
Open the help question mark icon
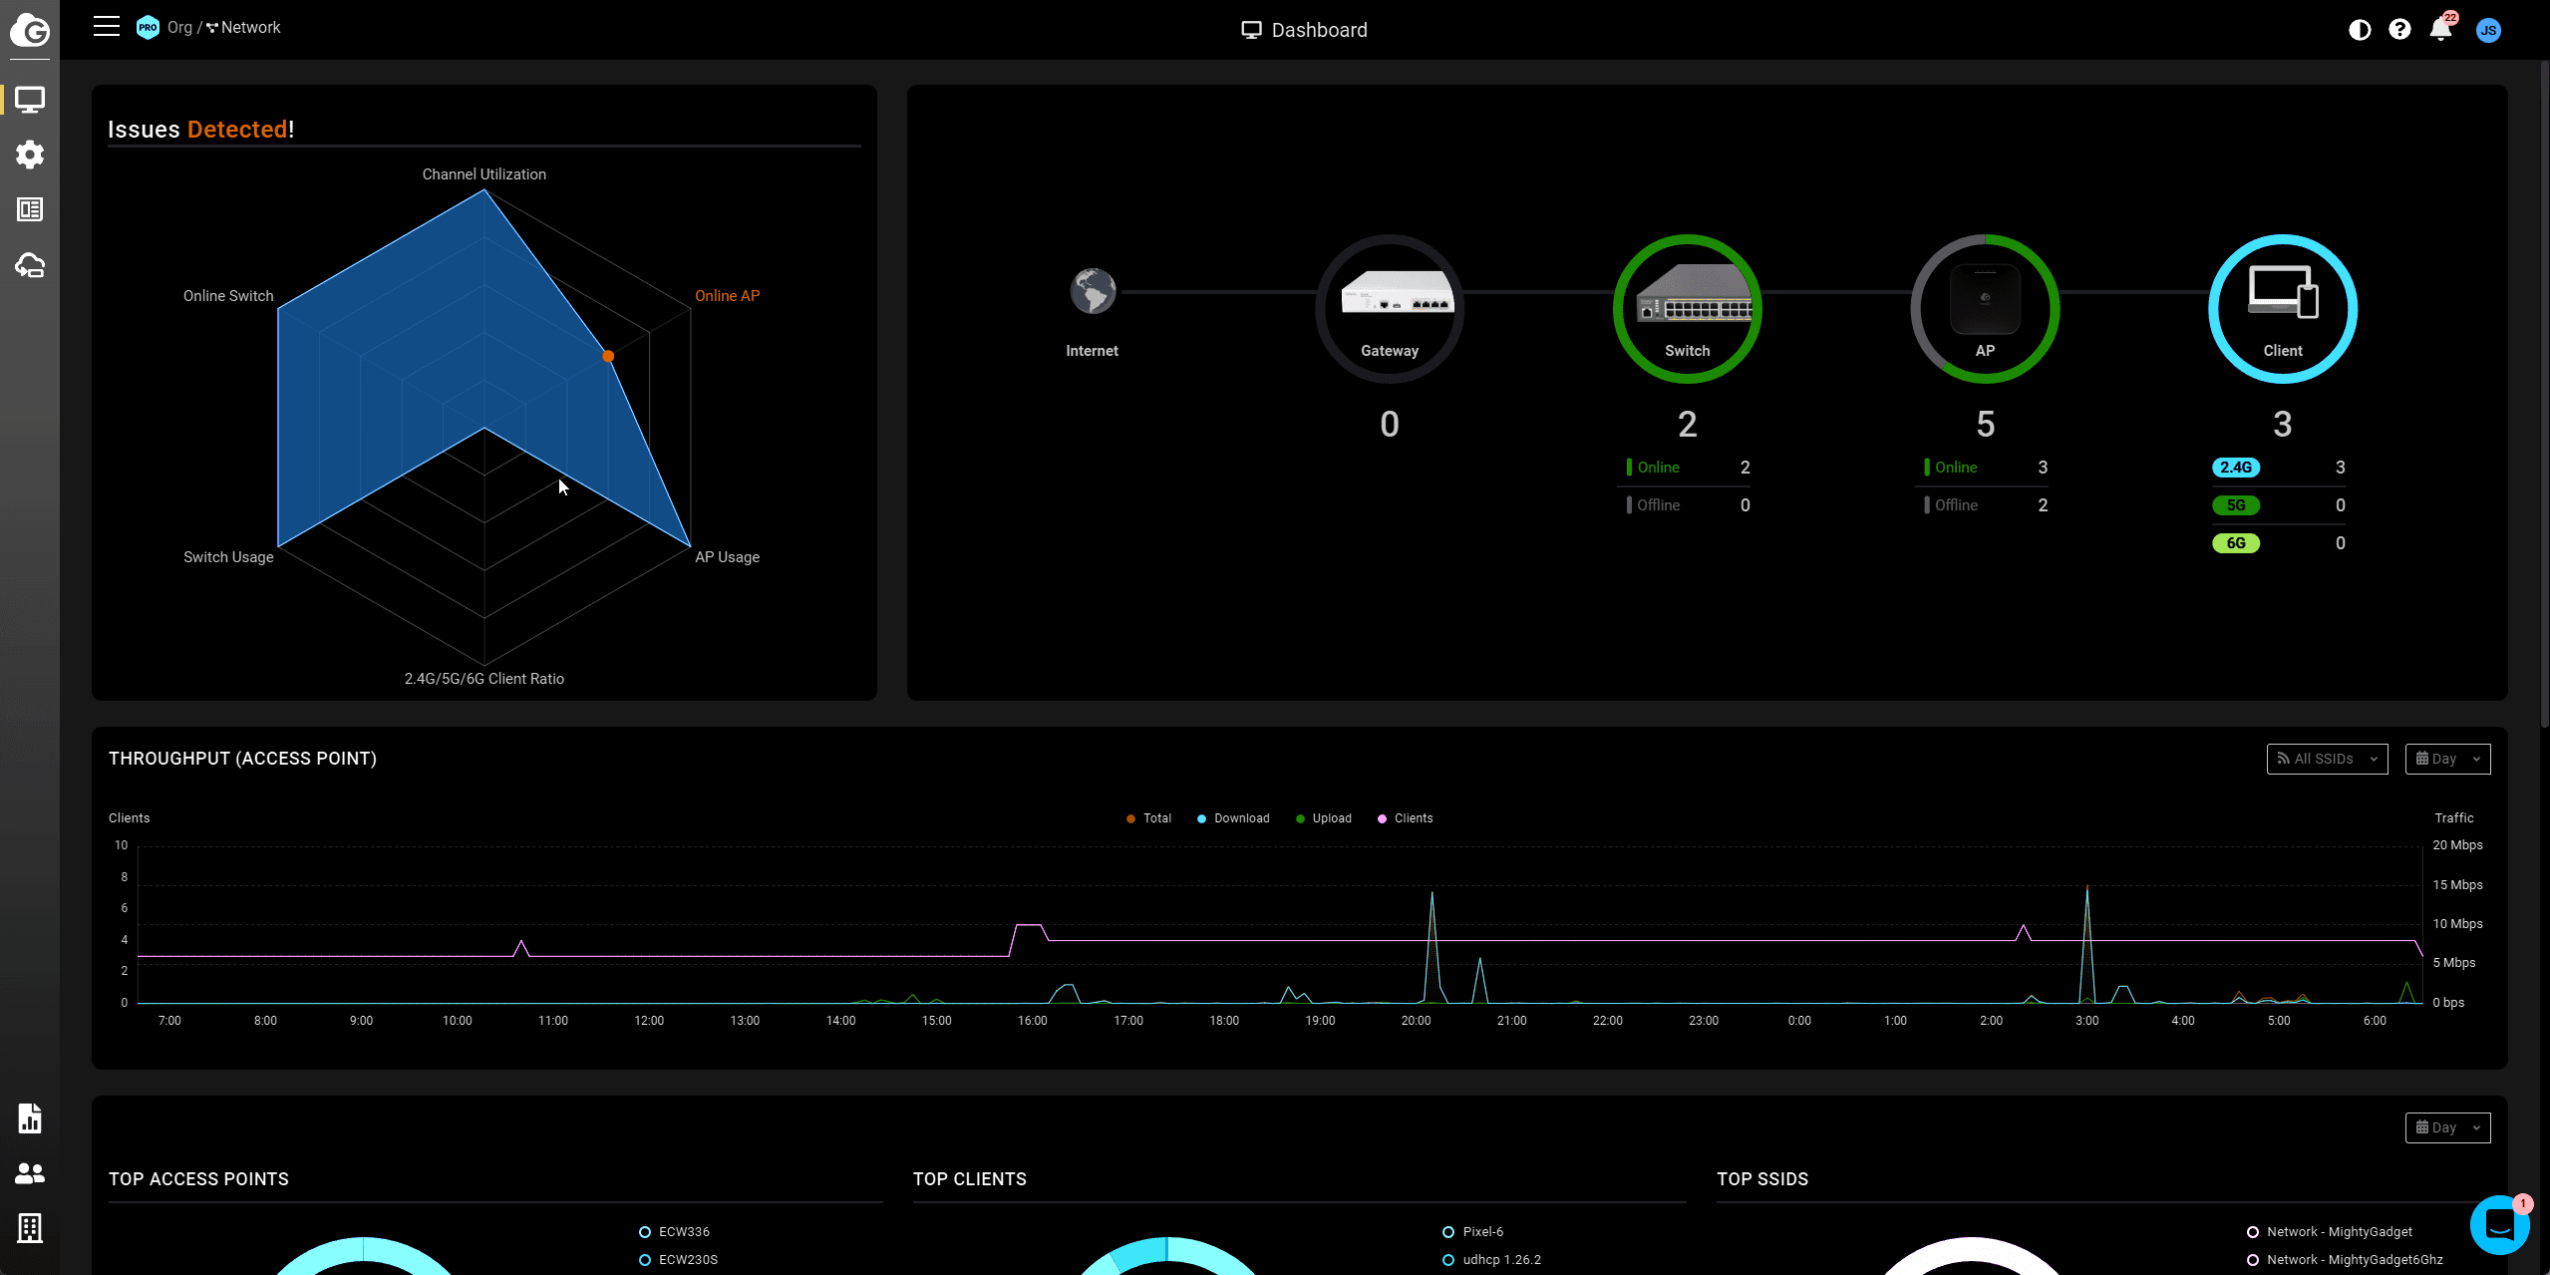tap(2399, 30)
